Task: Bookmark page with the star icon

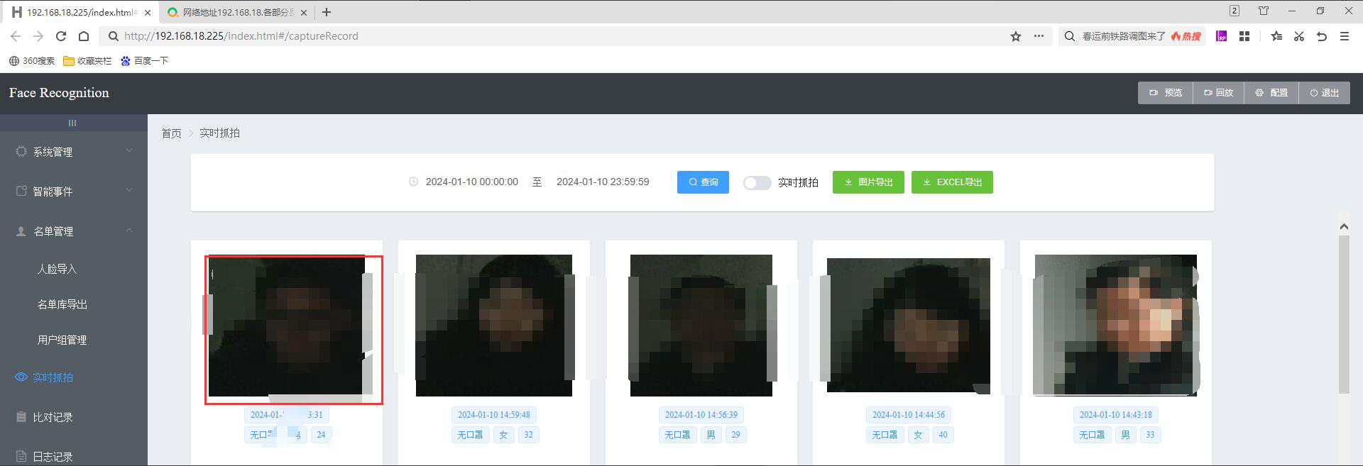Action: [x=1016, y=36]
